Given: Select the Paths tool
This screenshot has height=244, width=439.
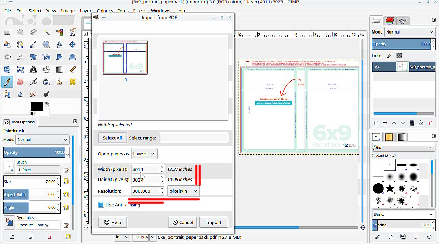Looking at the screenshot, I should pos(20,45).
